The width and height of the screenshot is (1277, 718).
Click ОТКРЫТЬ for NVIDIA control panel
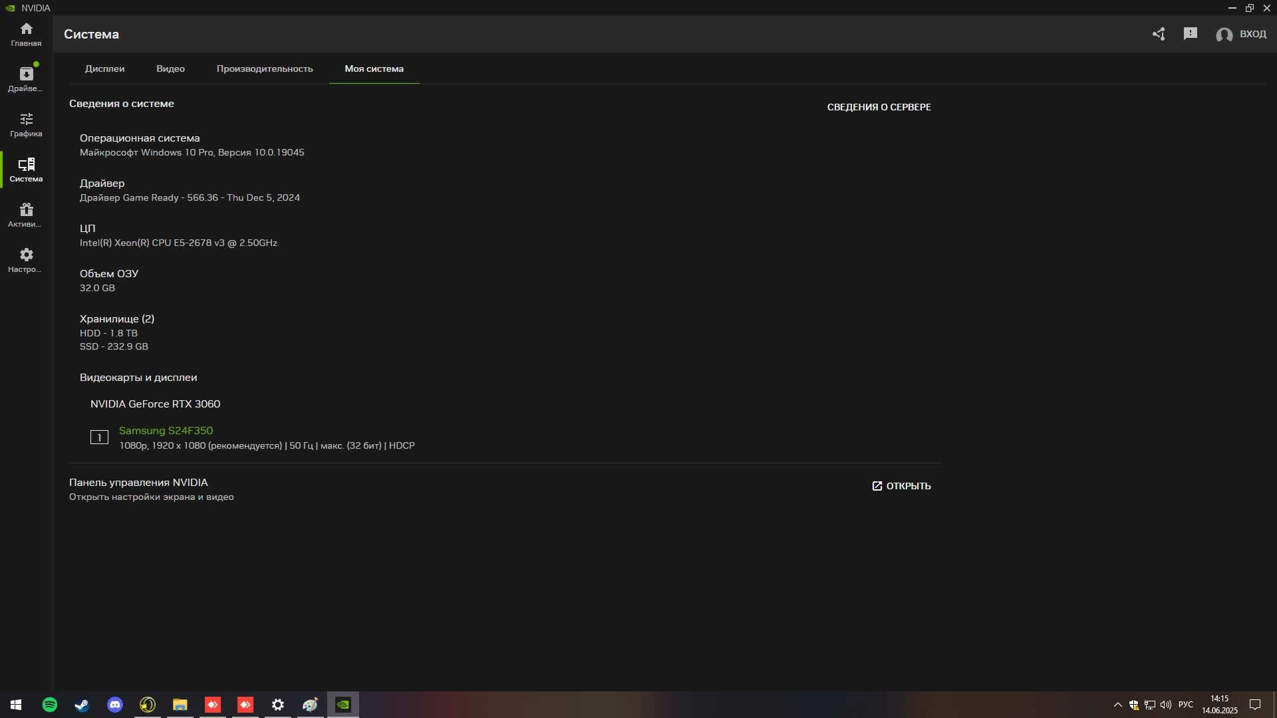tap(901, 486)
